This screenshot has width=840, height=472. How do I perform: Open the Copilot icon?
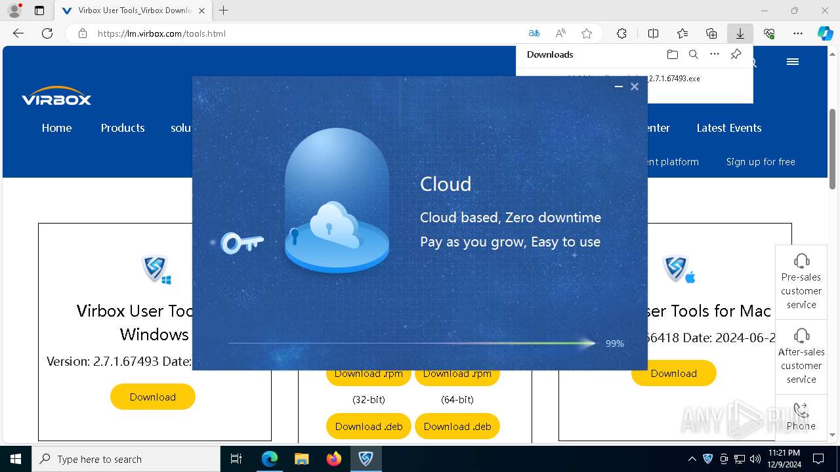(x=825, y=33)
